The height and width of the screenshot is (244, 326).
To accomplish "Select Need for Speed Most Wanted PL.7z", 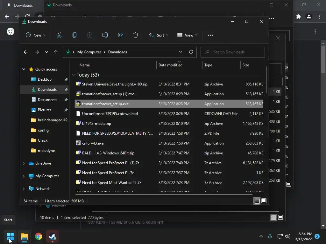I will coord(169,183).
